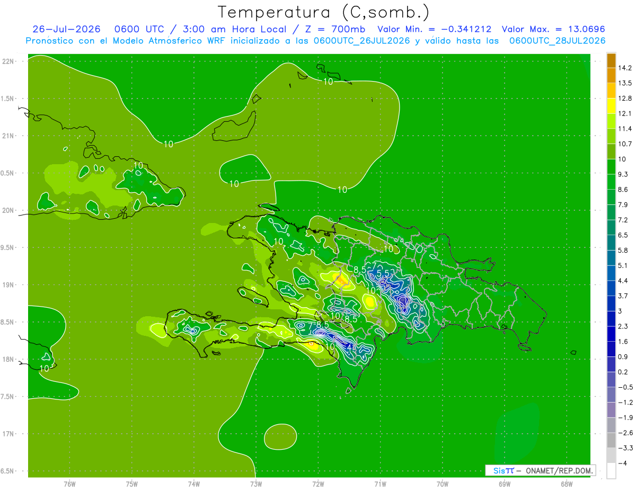Viewport: 636px width, 491px height.
Task: Click legend value "14.2"
Action: tap(624, 68)
